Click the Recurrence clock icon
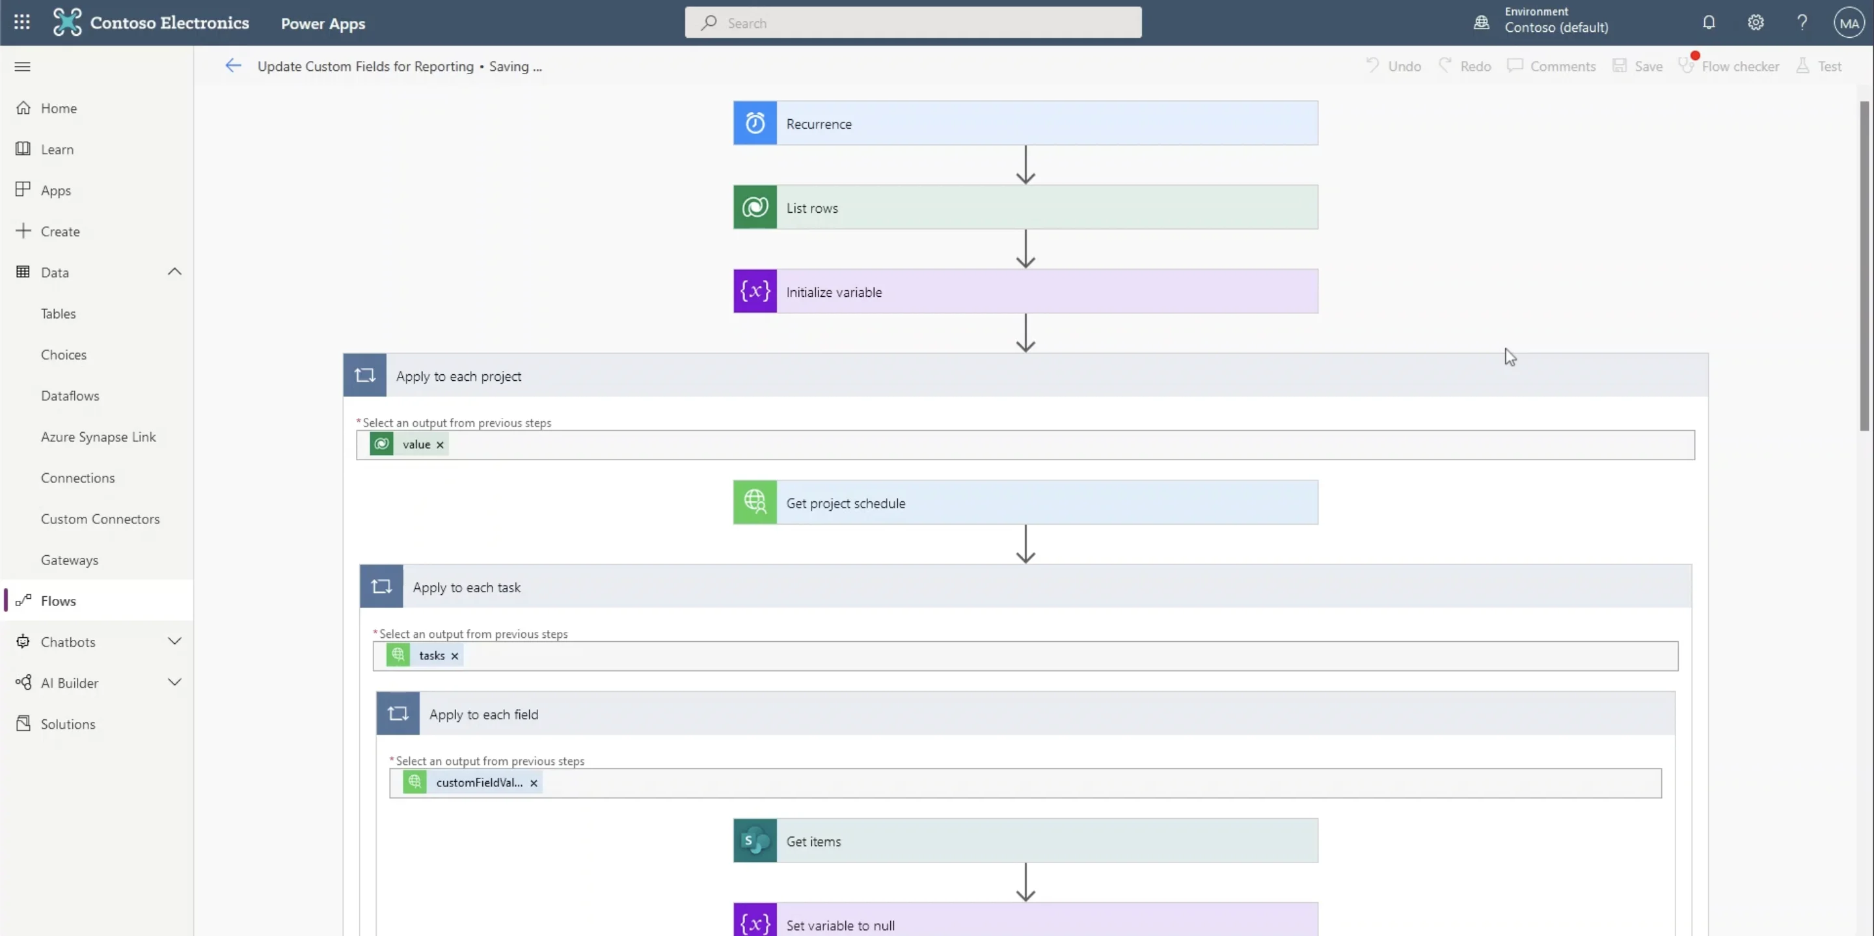1874x936 pixels. (754, 122)
